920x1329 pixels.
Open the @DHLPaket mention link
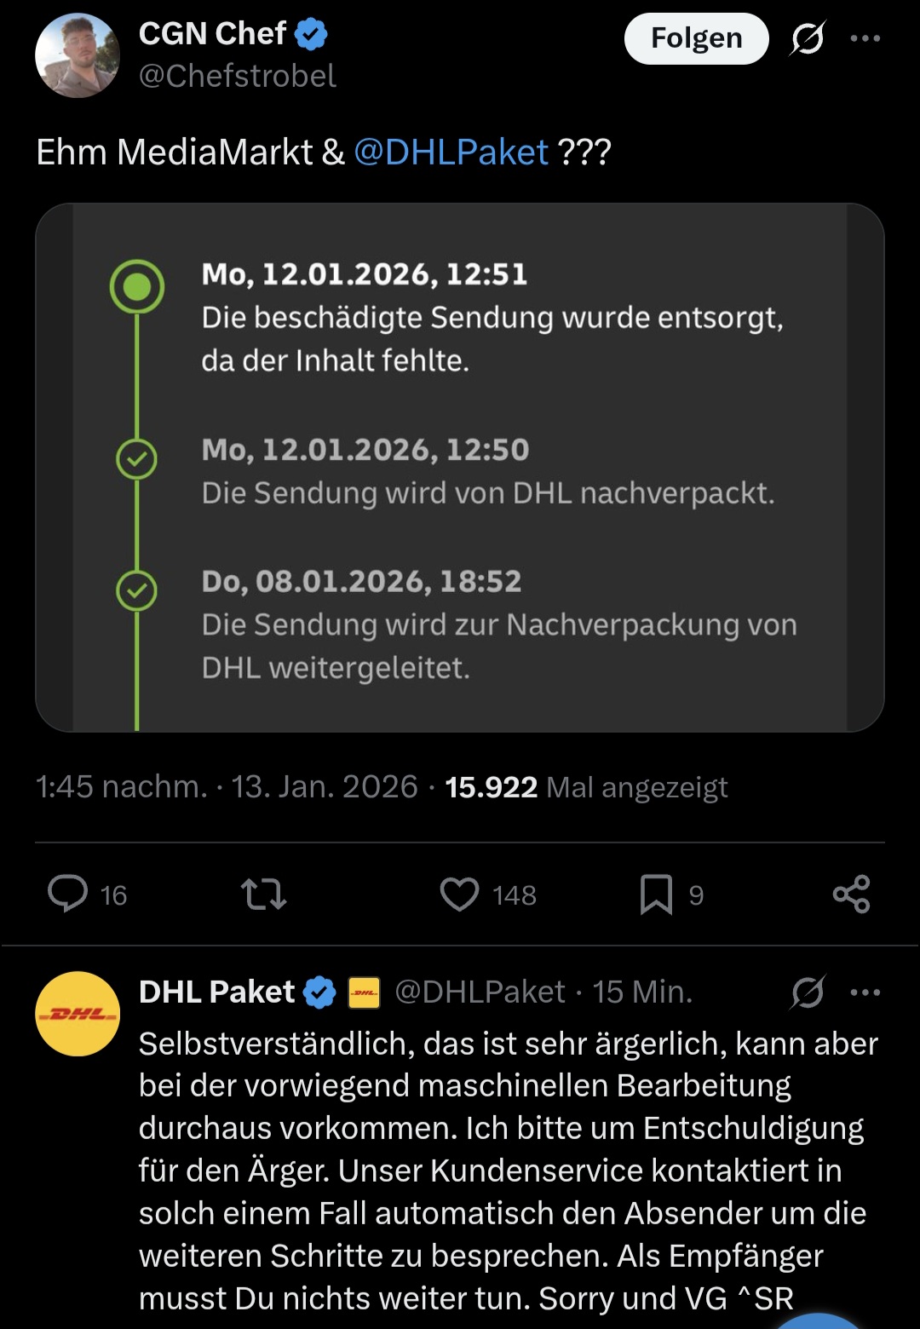451,152
